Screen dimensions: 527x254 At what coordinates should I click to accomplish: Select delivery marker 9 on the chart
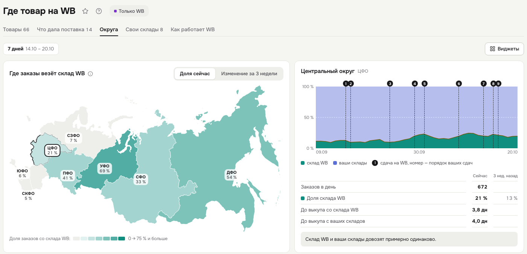click(x=498, y=84)
